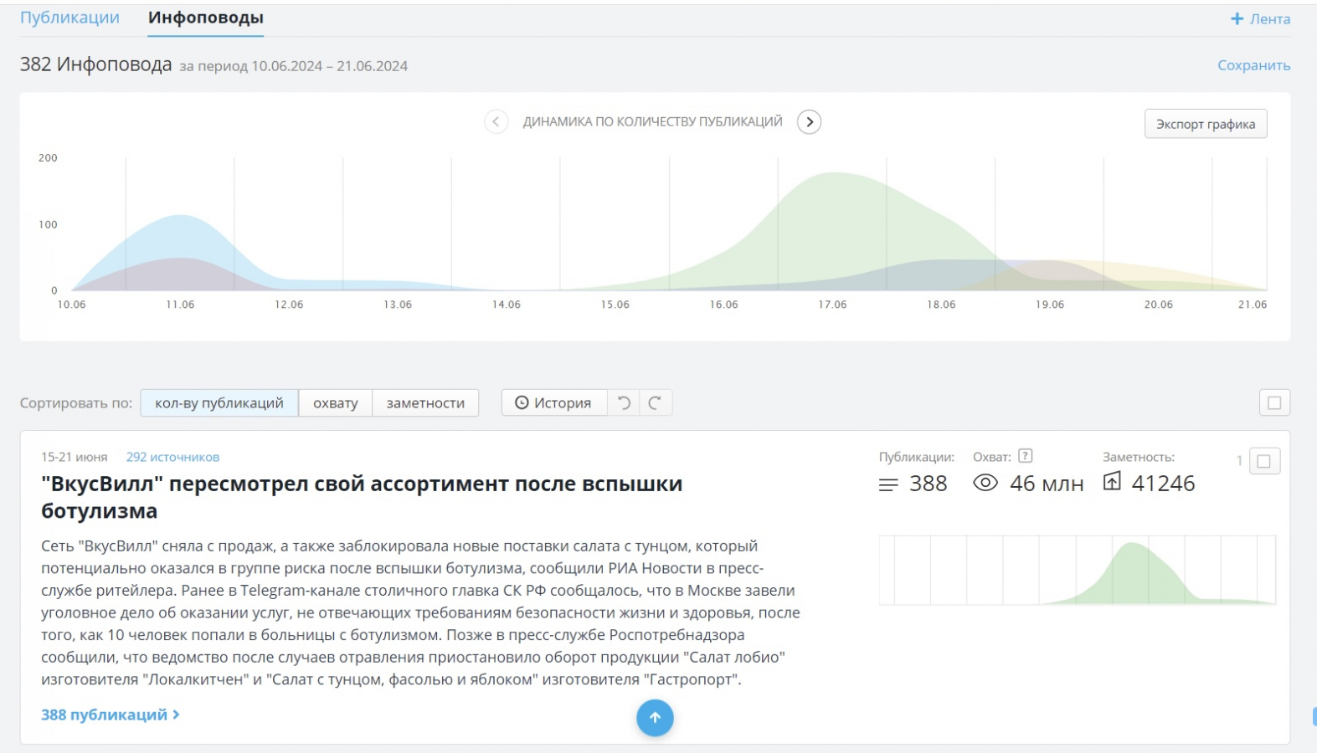The width and height of the screenshot is (1317, 753).
Task: Click the 200 value on the chart's vertical axis
Action: click(49, 158)
